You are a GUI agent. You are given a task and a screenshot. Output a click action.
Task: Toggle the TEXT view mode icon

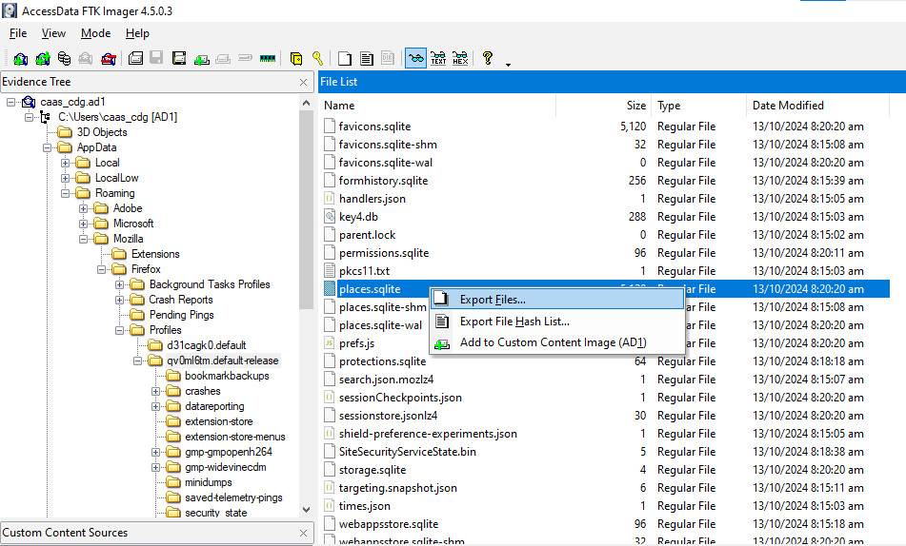(x=438, y=58)
